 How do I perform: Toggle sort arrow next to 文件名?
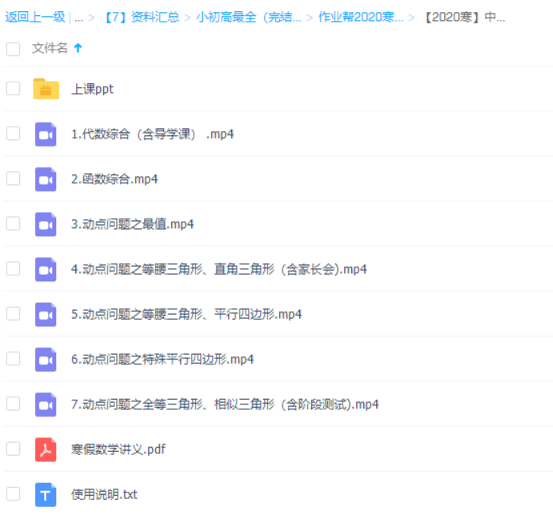[x=78, y=47]
